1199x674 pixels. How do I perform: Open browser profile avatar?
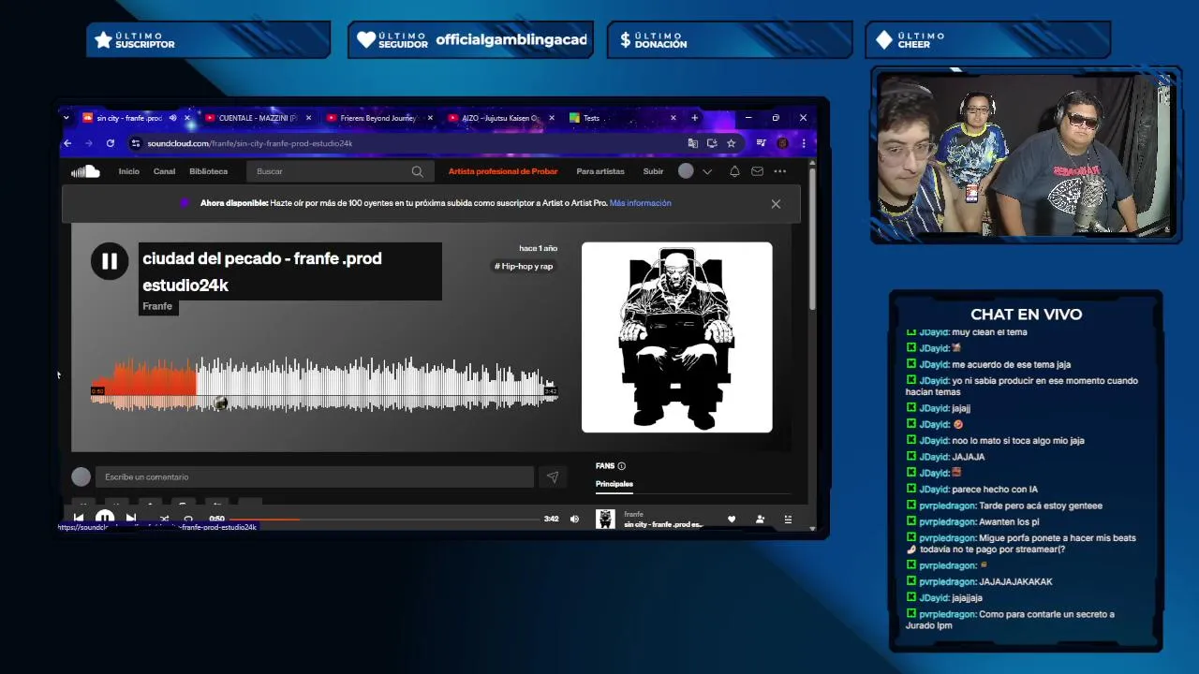[x=782, y=143]
